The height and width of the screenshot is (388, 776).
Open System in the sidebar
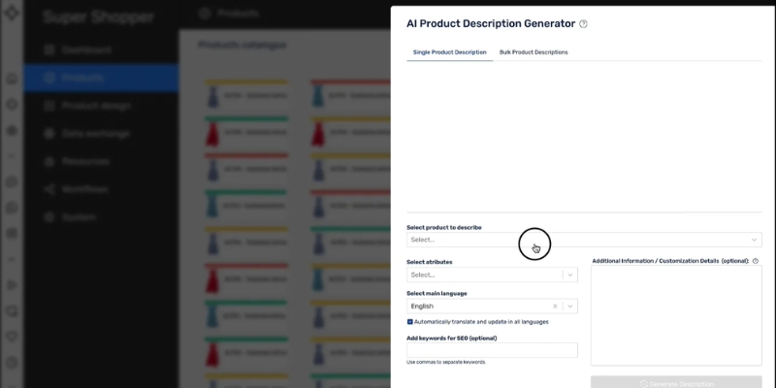101,216
